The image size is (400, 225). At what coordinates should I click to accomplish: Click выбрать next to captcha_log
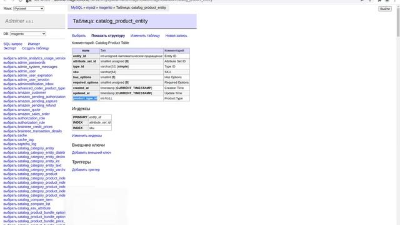coord(10,144)
